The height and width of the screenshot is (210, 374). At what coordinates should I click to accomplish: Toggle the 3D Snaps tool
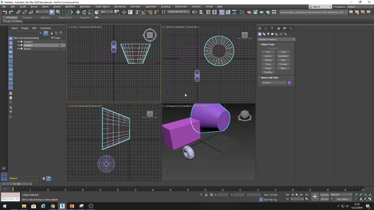[137, 12]
